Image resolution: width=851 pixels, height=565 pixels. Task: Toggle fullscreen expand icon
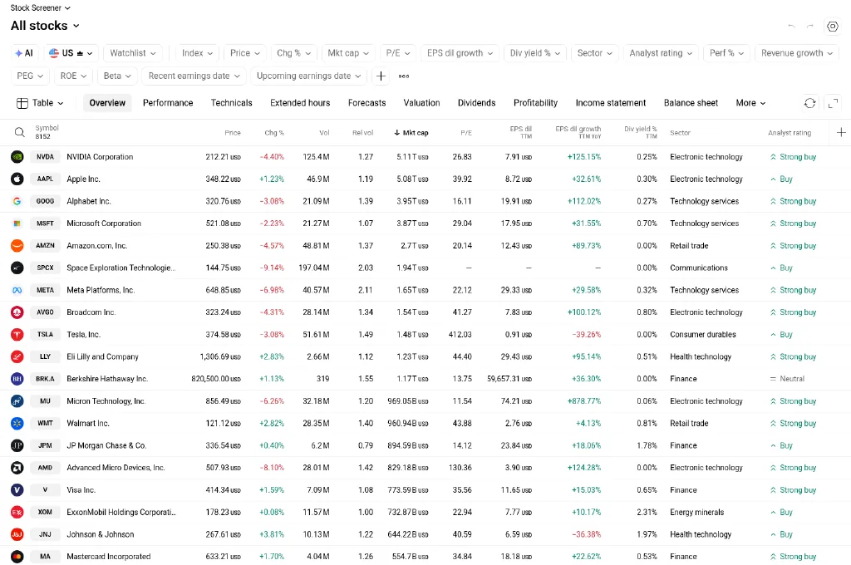[x=833, y=103]
